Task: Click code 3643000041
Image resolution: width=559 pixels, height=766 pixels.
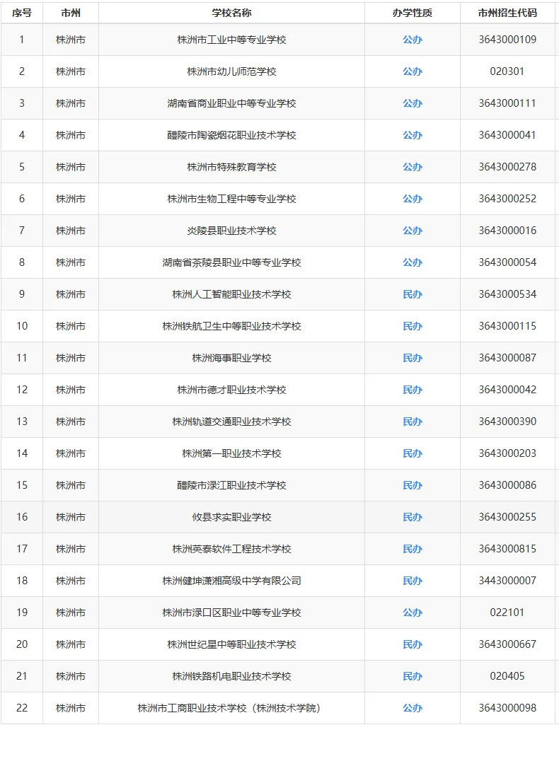Action: 507,135
